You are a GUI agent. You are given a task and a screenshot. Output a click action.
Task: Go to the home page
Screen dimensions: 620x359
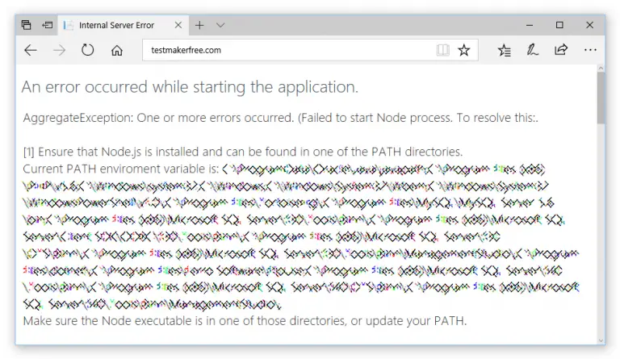click(x=117, y=50)
